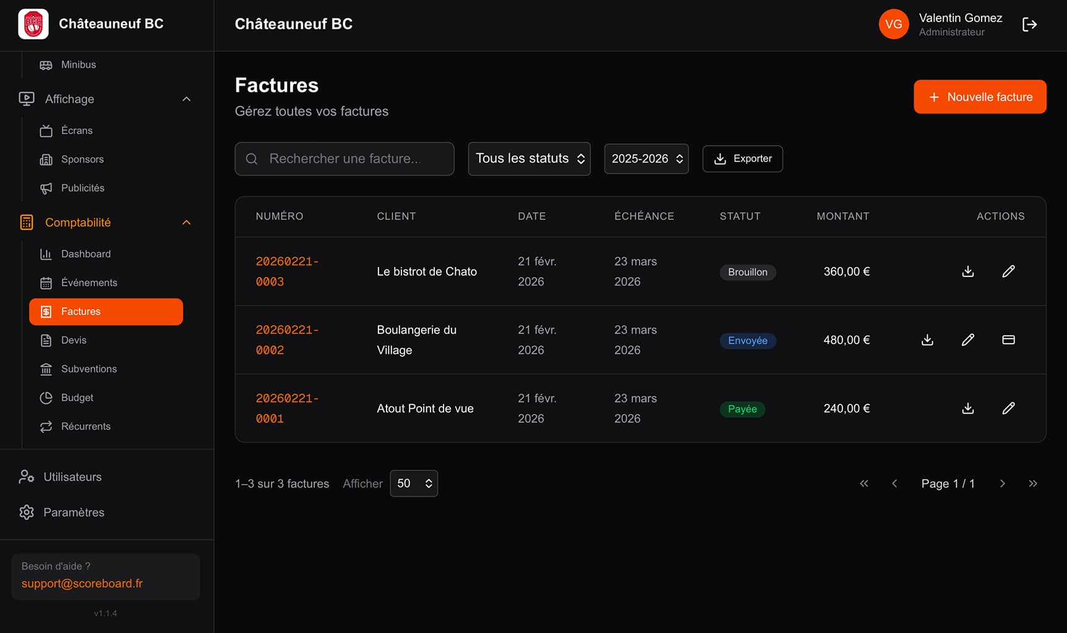
Task: Go to Subventions in the sidebar
Action: coord(88,369)
